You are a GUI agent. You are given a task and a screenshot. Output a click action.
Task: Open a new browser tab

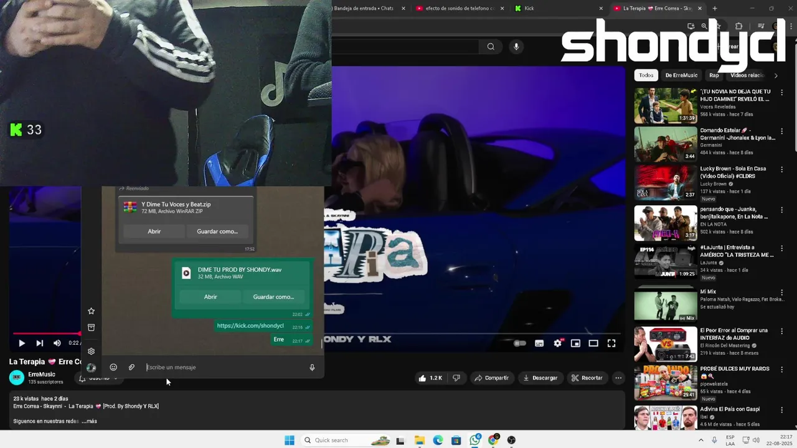[x=715, y=8]
